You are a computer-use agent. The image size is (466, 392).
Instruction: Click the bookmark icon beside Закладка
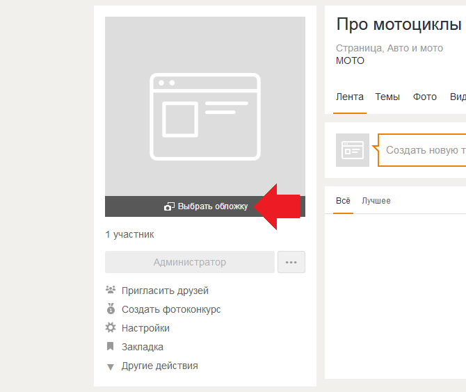point(110,346)
